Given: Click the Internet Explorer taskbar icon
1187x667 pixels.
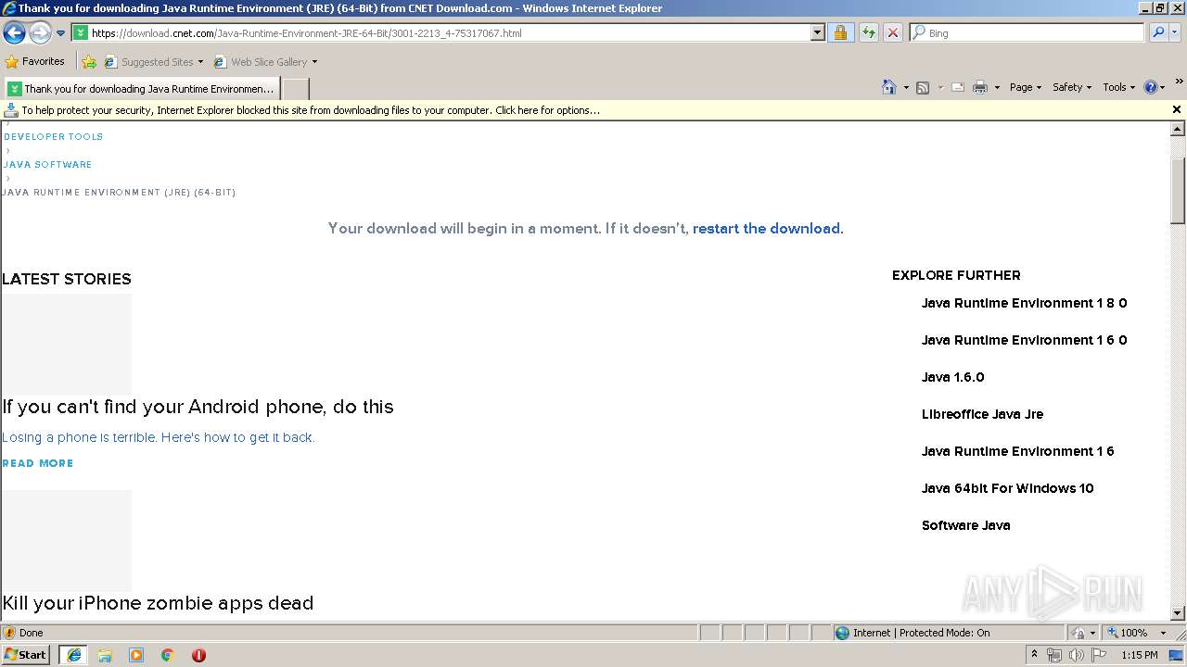Looking at the screenshot, I should point(73,655).
